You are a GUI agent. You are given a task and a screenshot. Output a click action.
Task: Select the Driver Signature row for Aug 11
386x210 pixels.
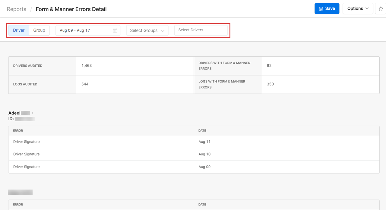[27, 142]
